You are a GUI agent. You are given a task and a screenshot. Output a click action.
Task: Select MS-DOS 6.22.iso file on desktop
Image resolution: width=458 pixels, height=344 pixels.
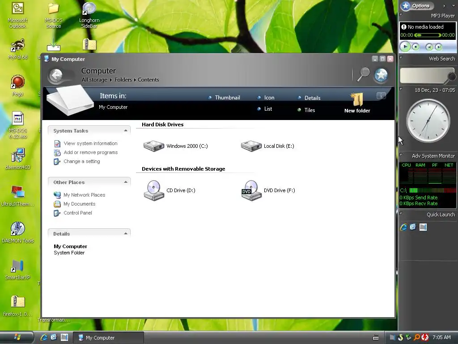click(x=18, y=125)
